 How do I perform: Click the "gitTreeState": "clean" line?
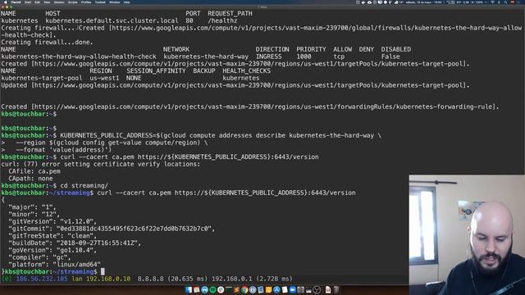(x=52, y=236)
